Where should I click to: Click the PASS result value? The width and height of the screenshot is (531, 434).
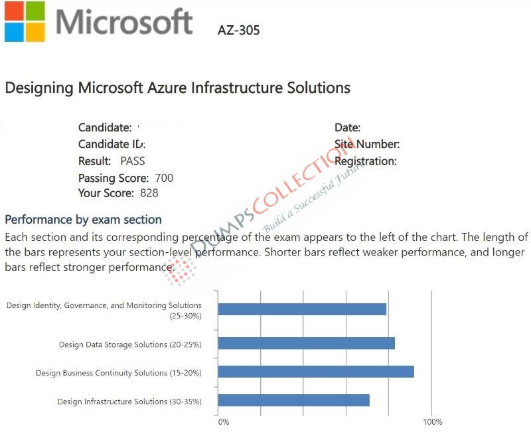click(133, 161)
